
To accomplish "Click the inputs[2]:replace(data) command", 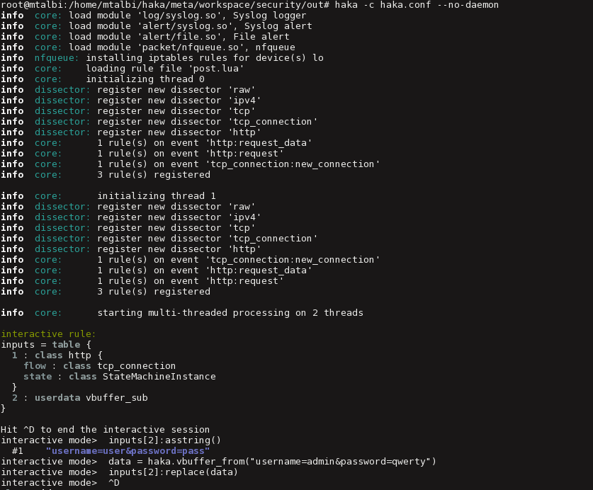I will coord(173,472).
